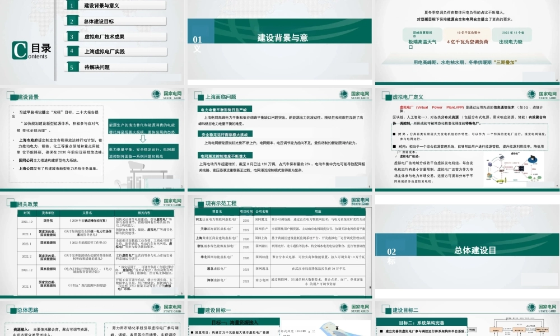
Task: Click the 目标一：海量资源接入 banner
Action: click(x=234, y=323)
